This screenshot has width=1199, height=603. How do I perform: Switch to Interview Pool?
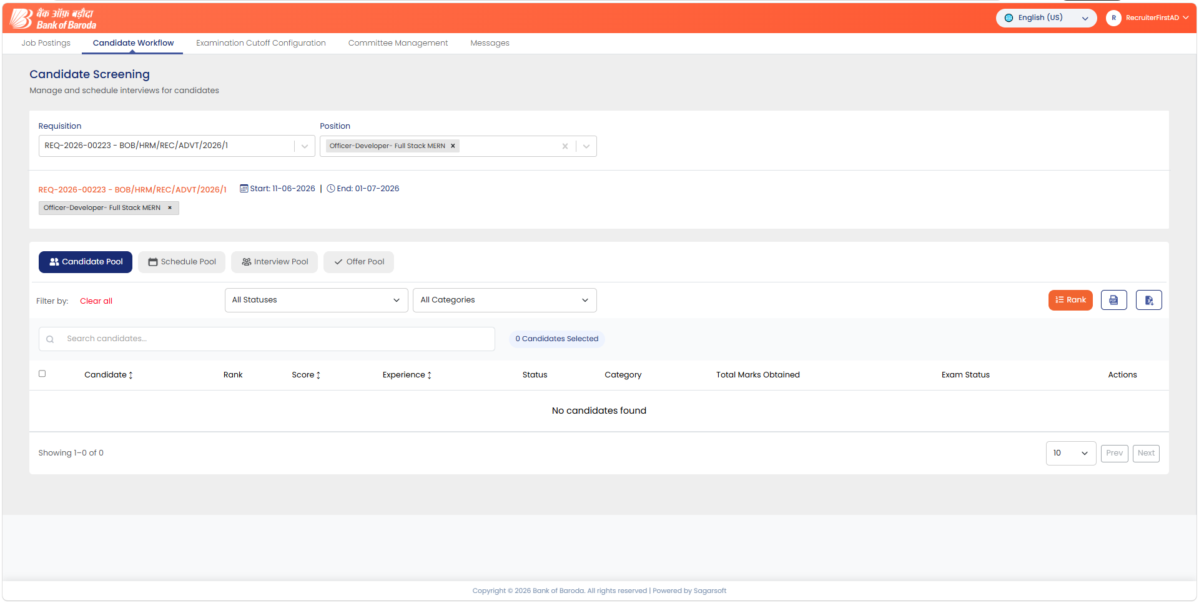[274, 262]
